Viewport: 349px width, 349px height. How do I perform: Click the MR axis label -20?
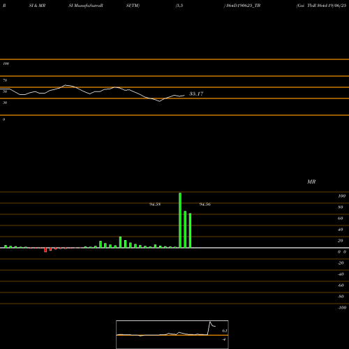[341, 263]
